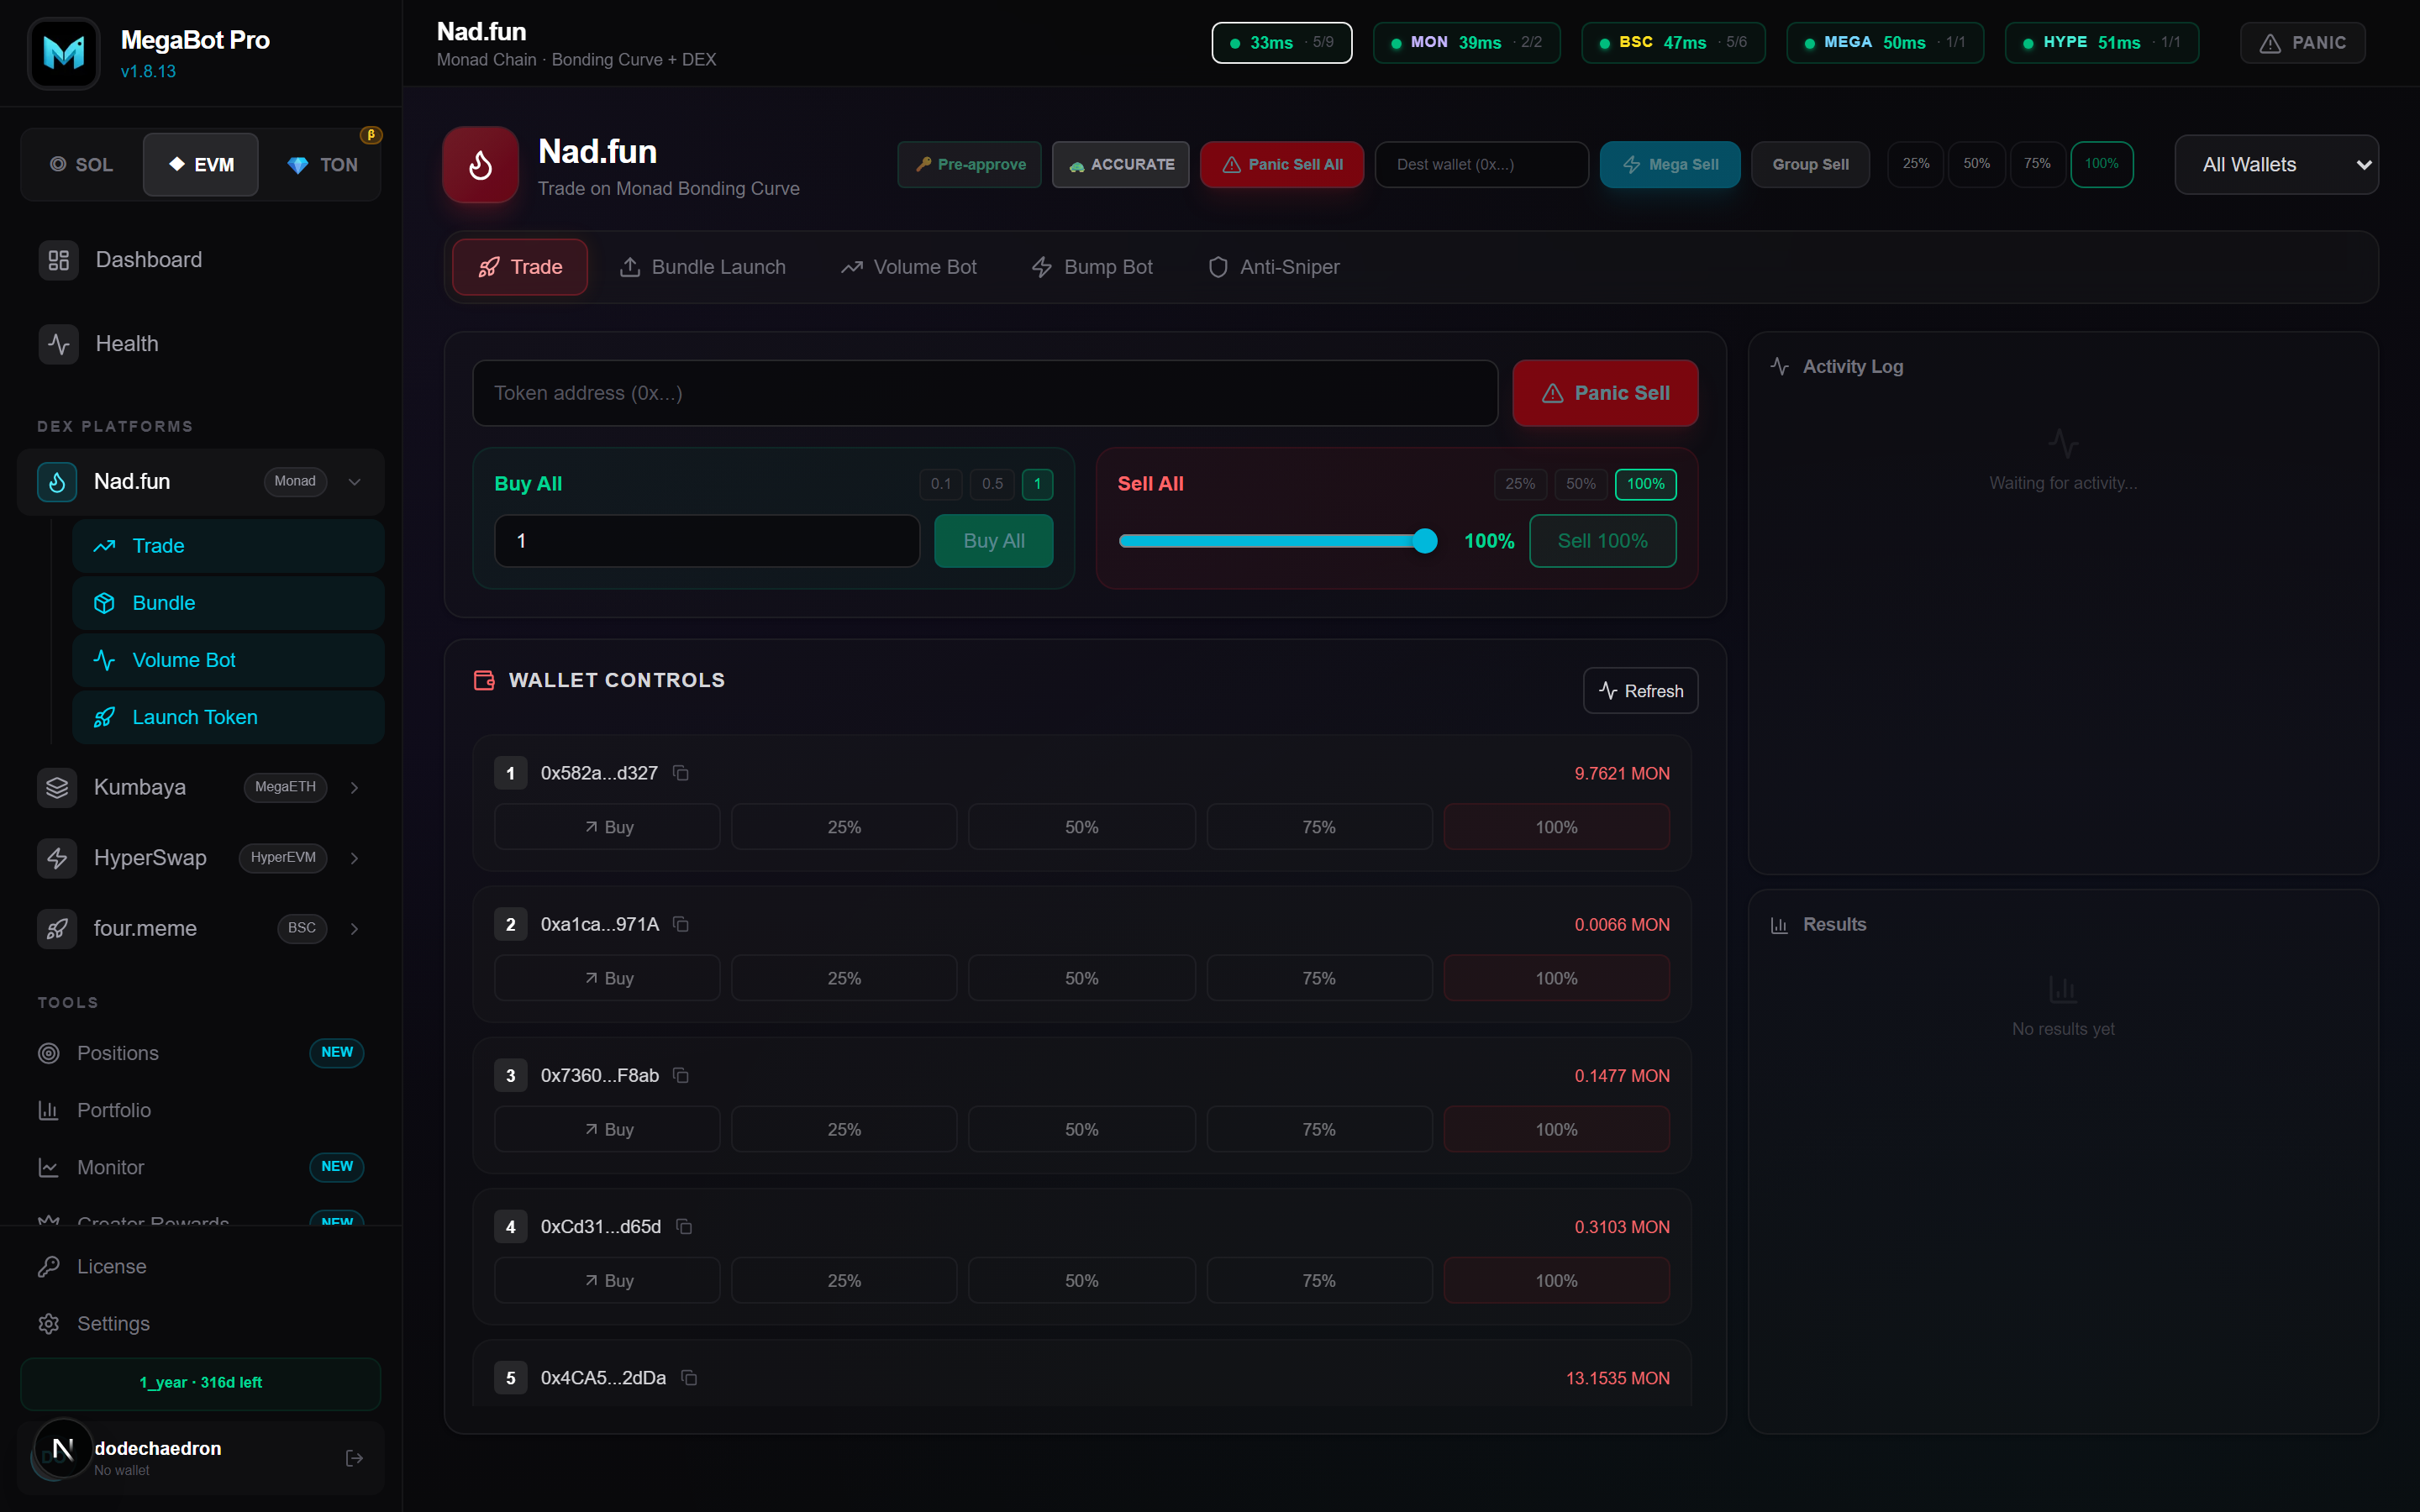This screenshot has width=2420, height=1512.
Task: Expand the Kumbaya platform section
Action: tap(354, 788)
